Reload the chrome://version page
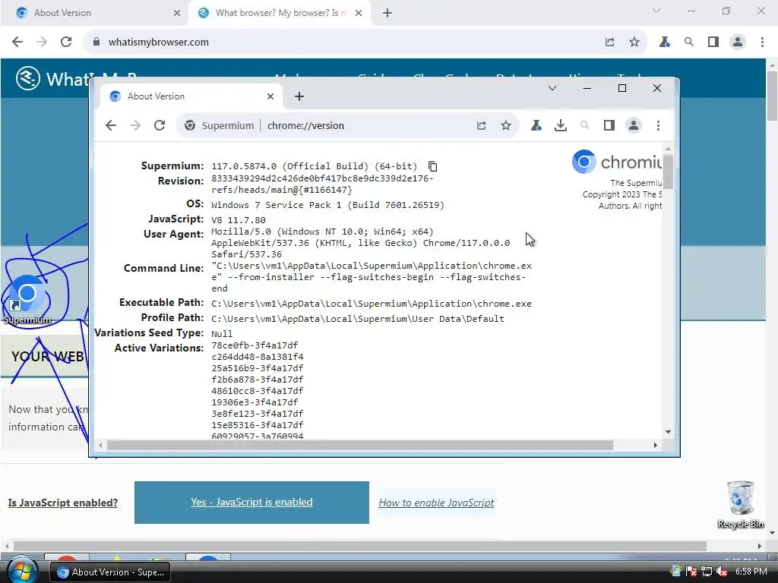778x583 pixels. point(160,125)
